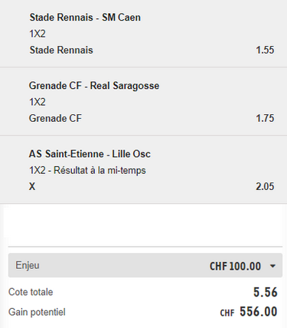Open the Enjeu stake dropdown arrow

272,266
